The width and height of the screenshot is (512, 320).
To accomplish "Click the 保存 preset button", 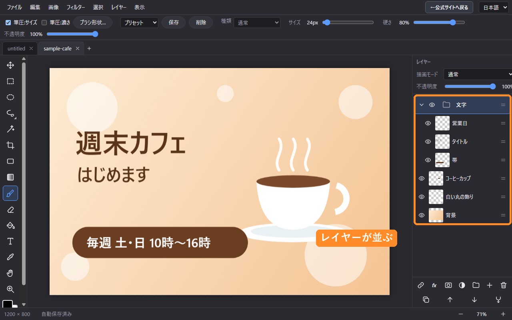I will [x=174, y=22].
